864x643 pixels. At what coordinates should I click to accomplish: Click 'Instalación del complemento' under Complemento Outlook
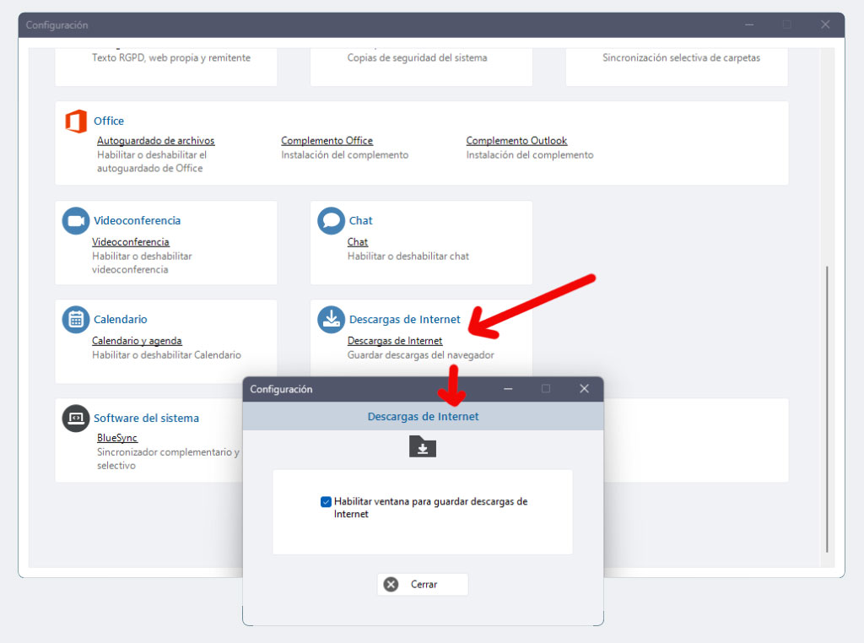(530, 155)
